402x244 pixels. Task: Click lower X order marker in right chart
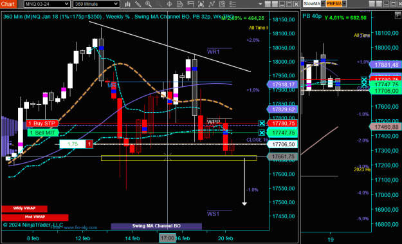coord(364,84)
